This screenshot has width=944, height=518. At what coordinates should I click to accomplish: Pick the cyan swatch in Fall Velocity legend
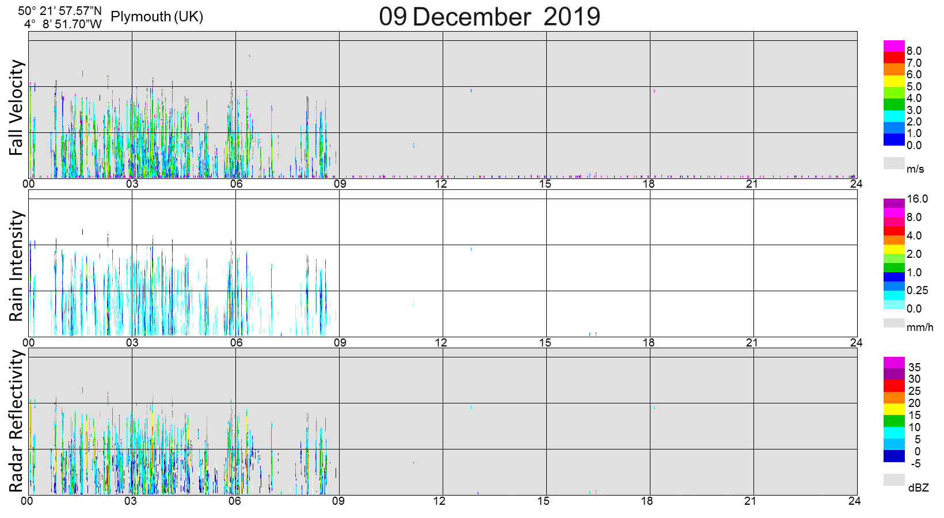894,116
